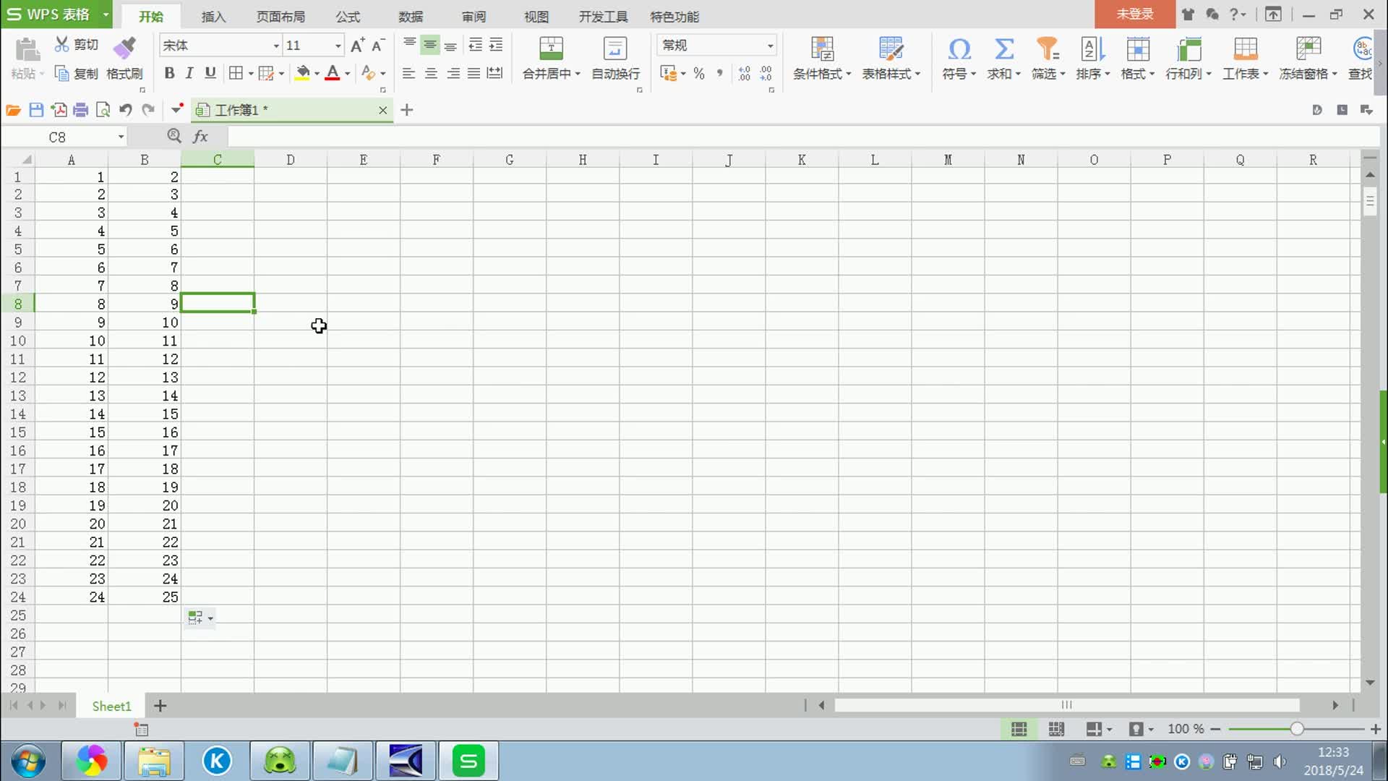The image size is (1388, 781).
Task: Open the number format dropdown
Action: click(x=770, y=46)
